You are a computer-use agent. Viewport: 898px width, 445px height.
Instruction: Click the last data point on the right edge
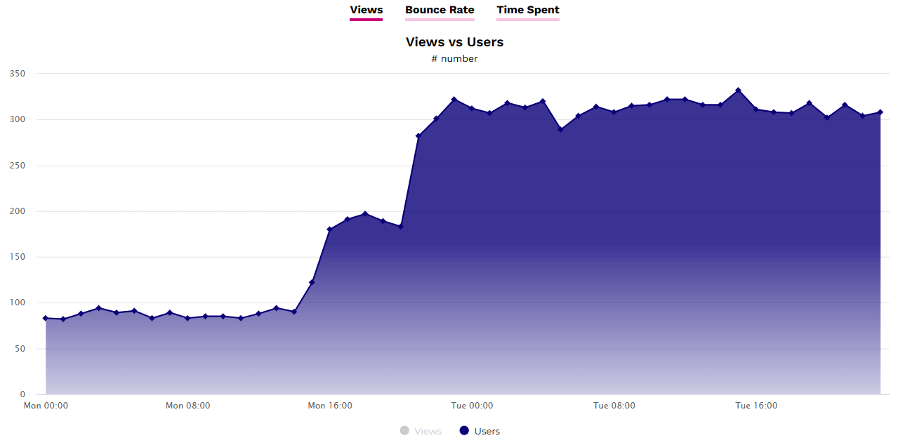coord(880,112)
